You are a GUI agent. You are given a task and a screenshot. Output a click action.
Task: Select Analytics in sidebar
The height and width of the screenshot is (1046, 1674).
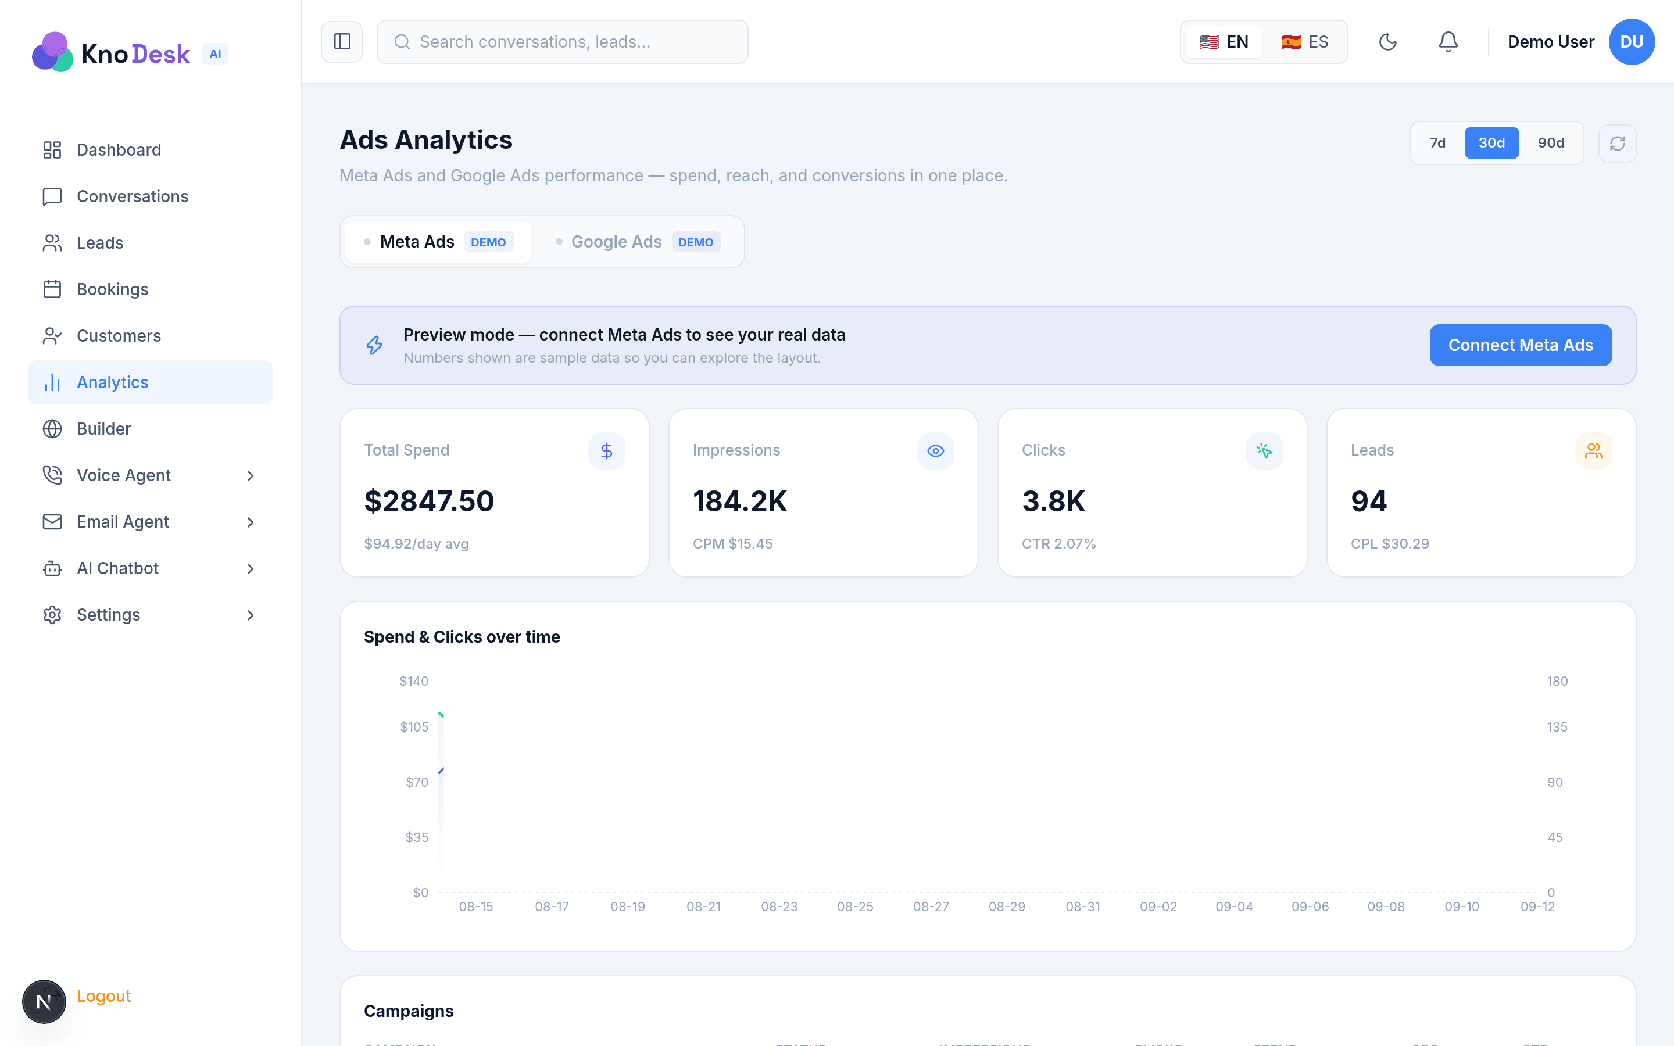(150, 382)
